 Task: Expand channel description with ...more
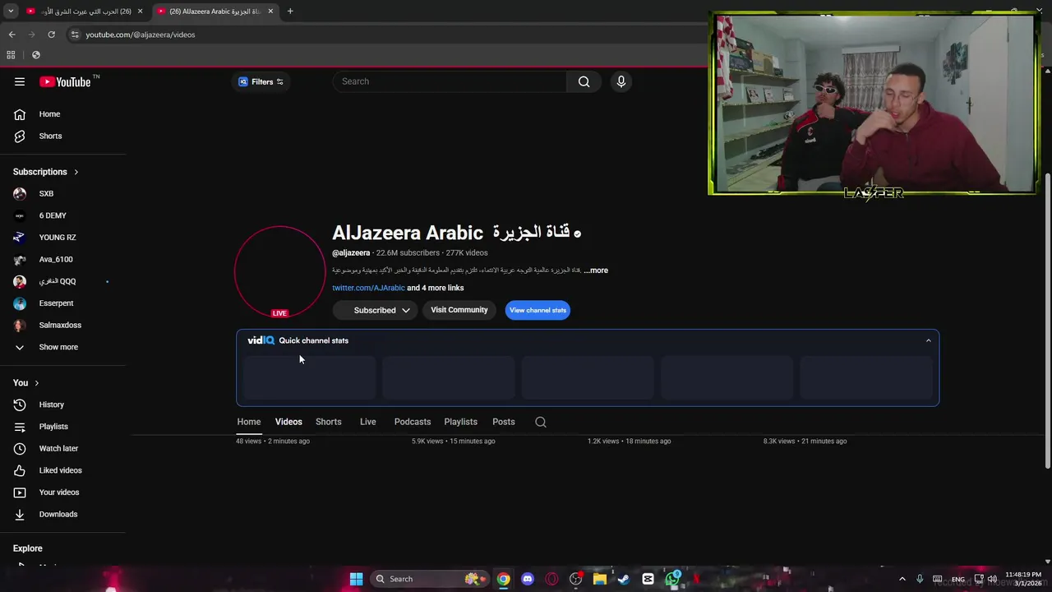coord(596,271)
